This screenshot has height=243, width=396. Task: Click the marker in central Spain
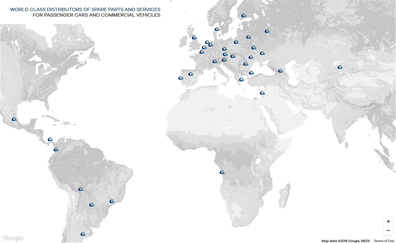point(191,74)
